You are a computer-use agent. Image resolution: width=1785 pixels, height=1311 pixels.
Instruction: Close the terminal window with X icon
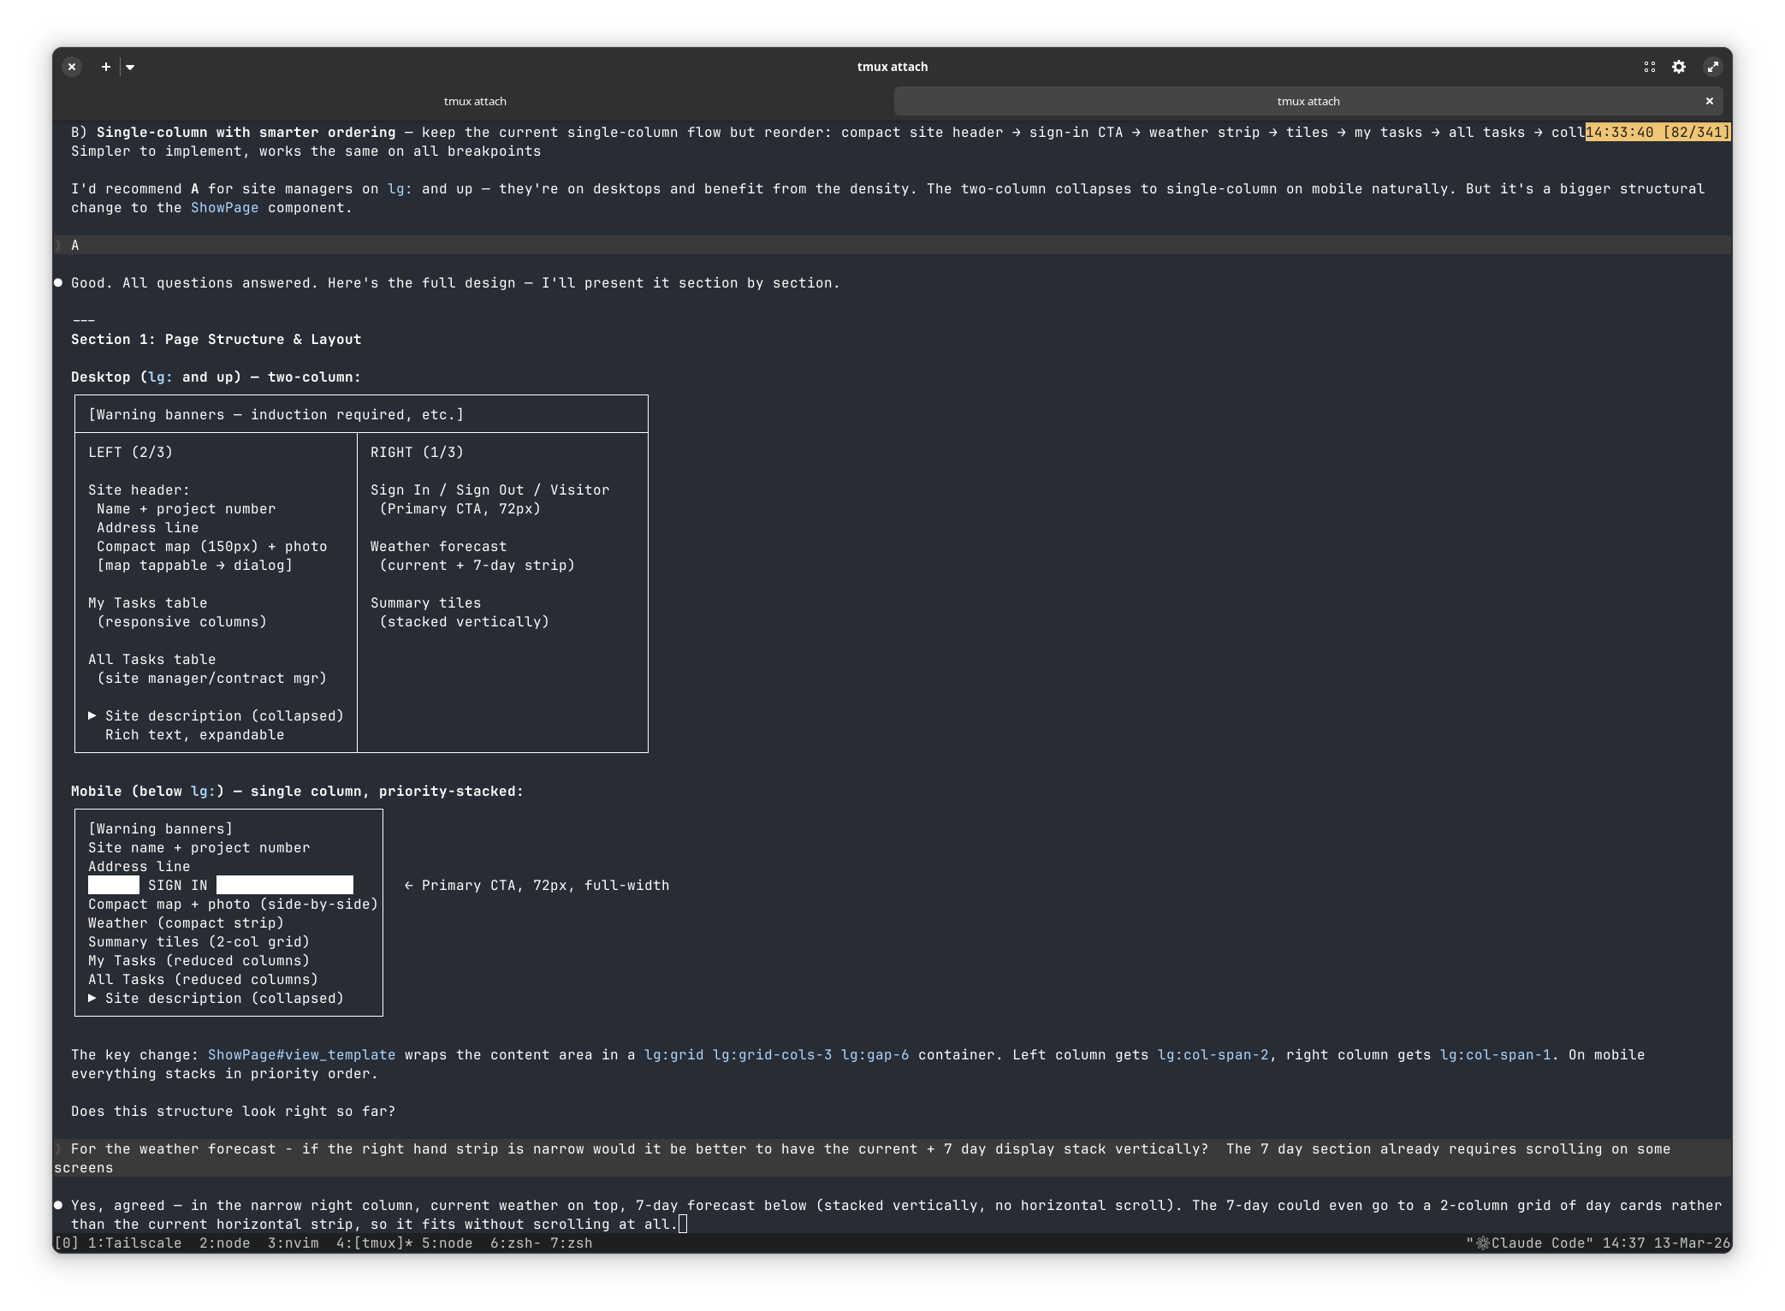72,67
